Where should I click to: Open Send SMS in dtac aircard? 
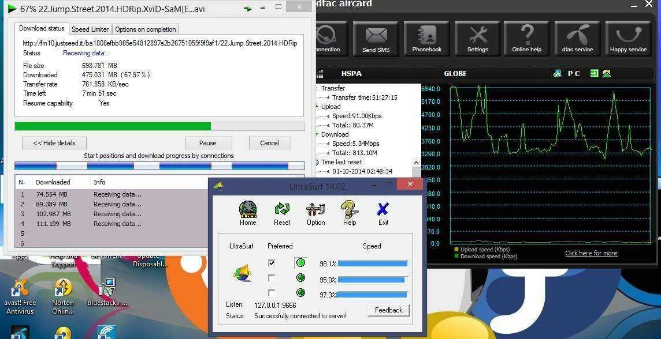point(376,39)
